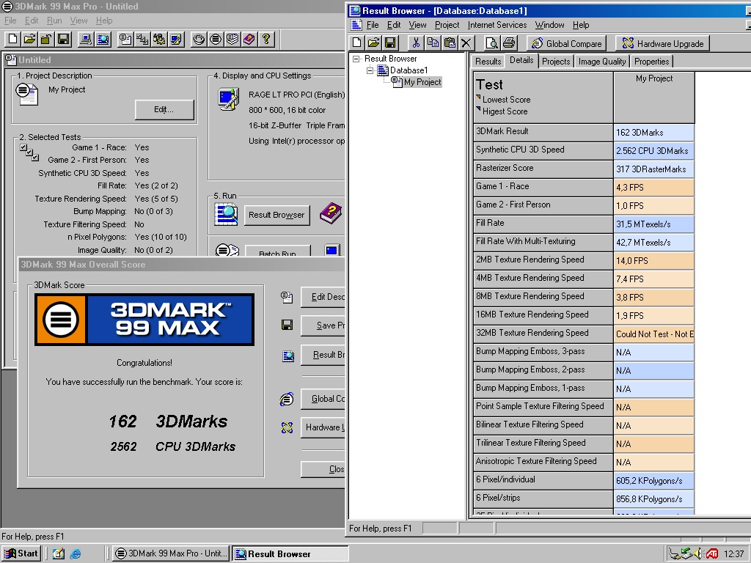Viewport: 751px width, 563px height.
Task: Select Database1 in the tree
Action: coord(409,70)
